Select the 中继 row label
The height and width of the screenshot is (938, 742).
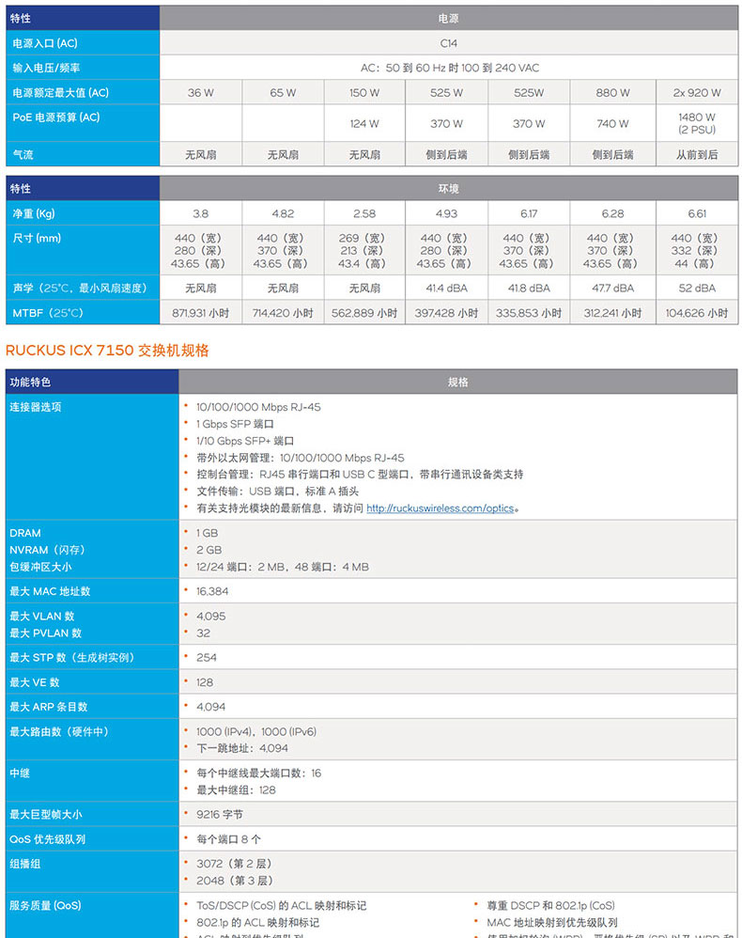pos(19,773)
